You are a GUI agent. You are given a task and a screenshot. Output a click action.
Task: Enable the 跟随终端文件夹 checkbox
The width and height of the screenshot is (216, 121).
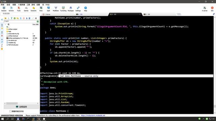tap(10, 111)
